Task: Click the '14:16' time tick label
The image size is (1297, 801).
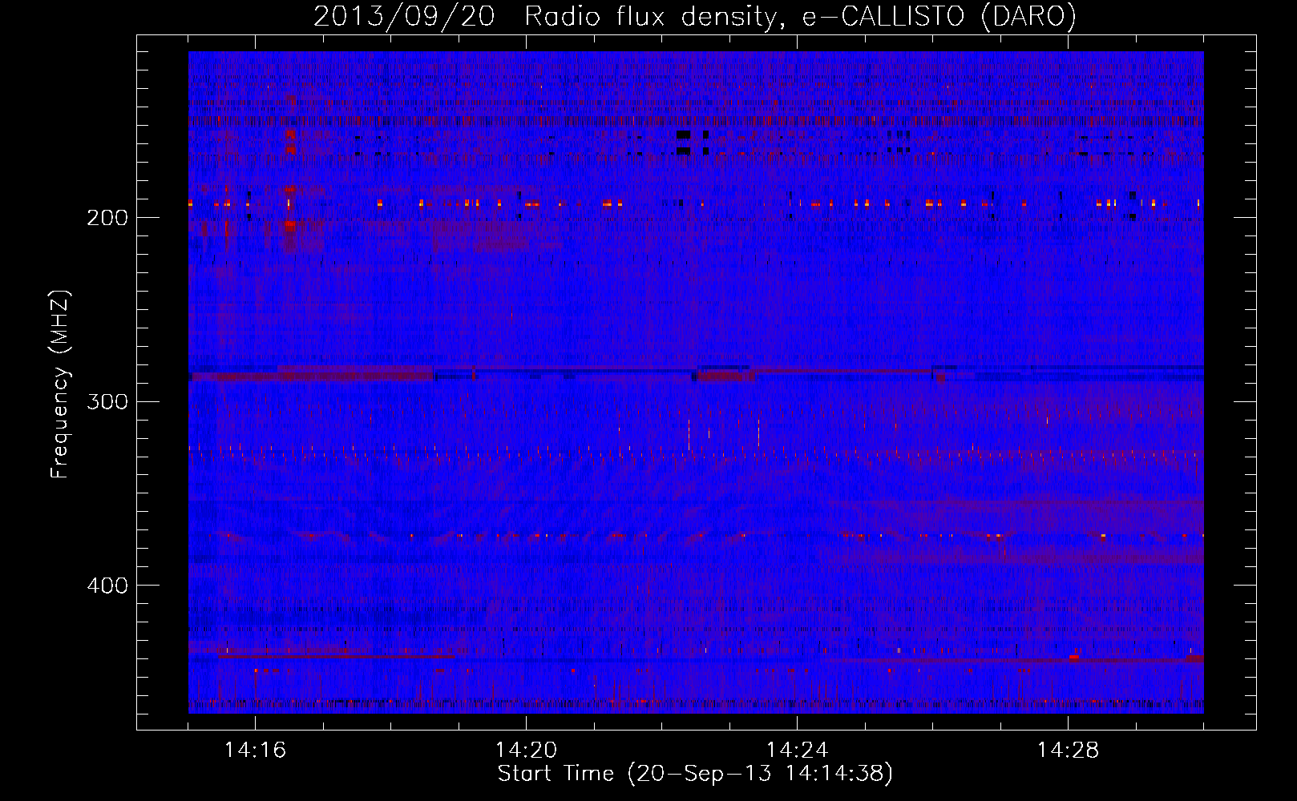Action: 255,751
